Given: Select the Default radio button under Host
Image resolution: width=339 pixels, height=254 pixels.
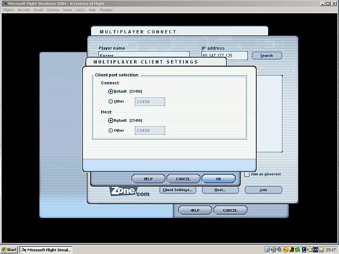Looking at the screenshot, I should (x=111, y=121).
